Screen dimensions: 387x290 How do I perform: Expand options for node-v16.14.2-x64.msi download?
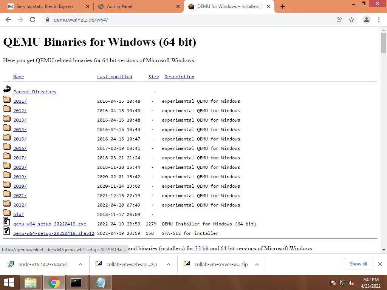click(80, 264)
